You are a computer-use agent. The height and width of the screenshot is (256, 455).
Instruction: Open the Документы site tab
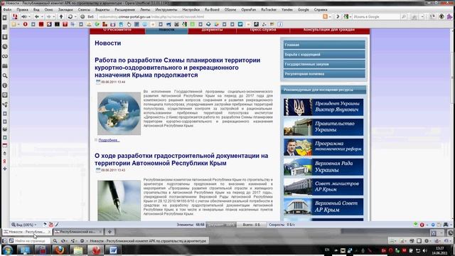pyautogui.click(x=212, y=31)
